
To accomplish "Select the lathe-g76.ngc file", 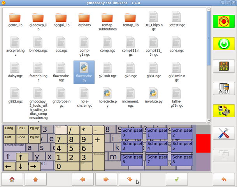I will [177, 97].
